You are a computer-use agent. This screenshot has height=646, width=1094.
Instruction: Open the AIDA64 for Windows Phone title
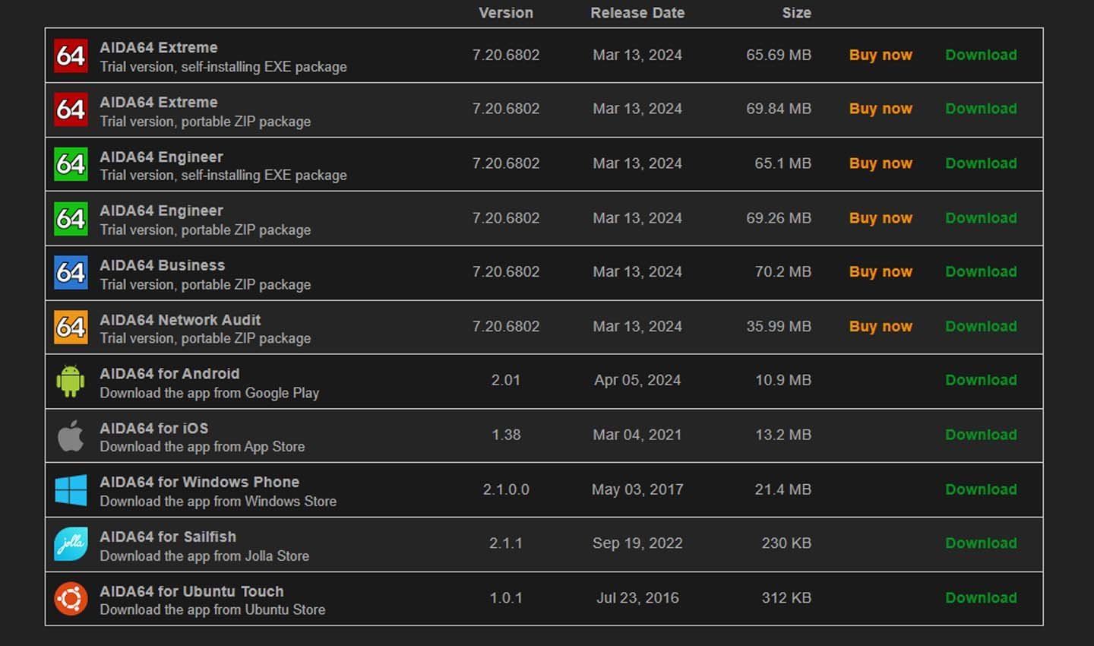[x=199, y=482]
